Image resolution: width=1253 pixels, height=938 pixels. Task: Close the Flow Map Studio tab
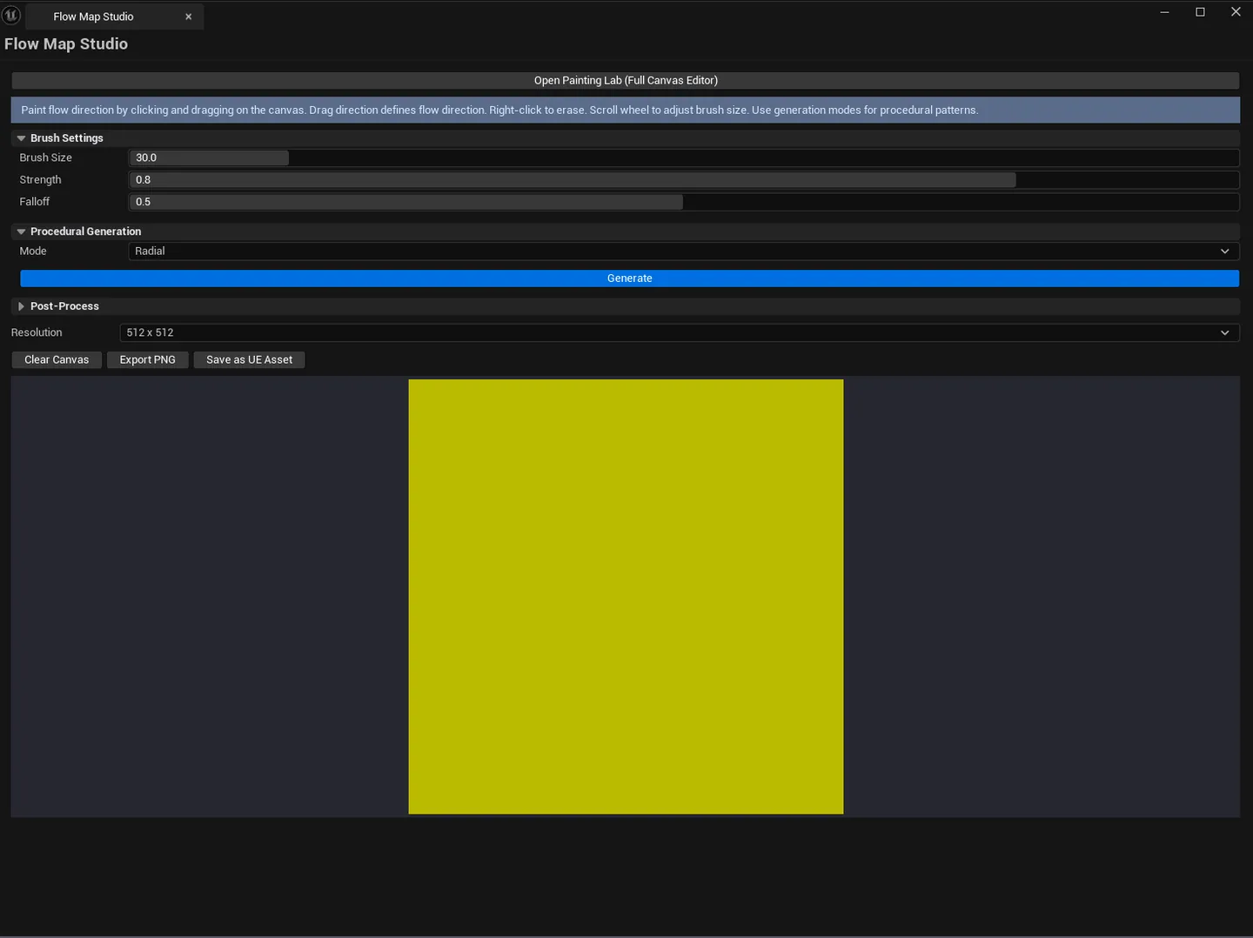(188, 17)
